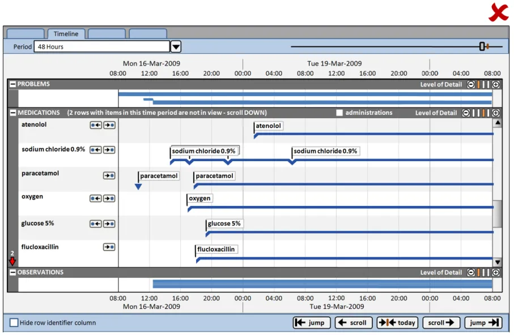Collapse the OBSERVATIONS section
The image size is (514, 336).
13,273
